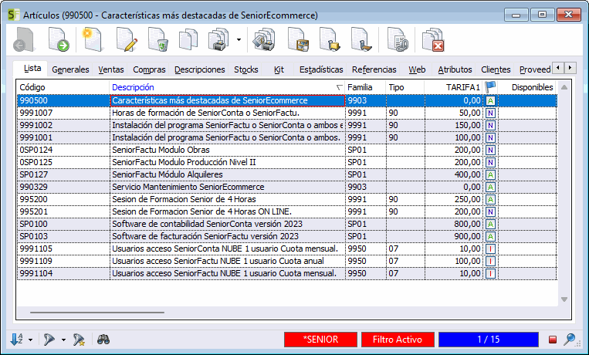This screenshot has width=589, height=355.
Task: Open the filter funnel icon
Action: coord(49,340)
